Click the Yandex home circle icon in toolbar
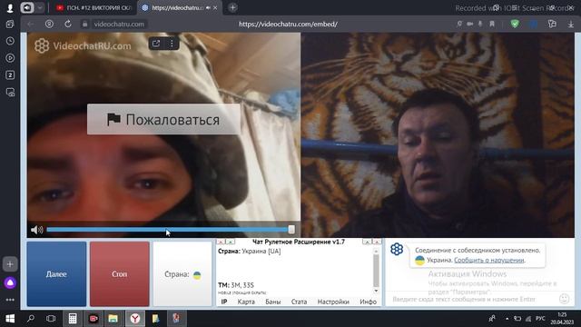 49,25
